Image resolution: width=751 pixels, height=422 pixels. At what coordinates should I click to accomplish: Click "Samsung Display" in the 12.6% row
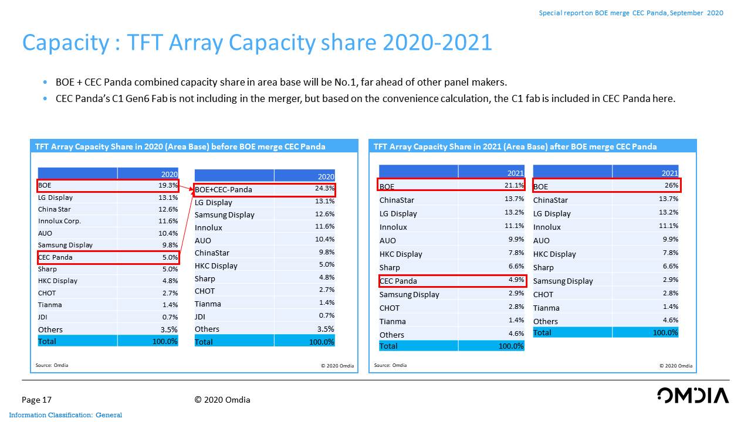click(225, 215)
